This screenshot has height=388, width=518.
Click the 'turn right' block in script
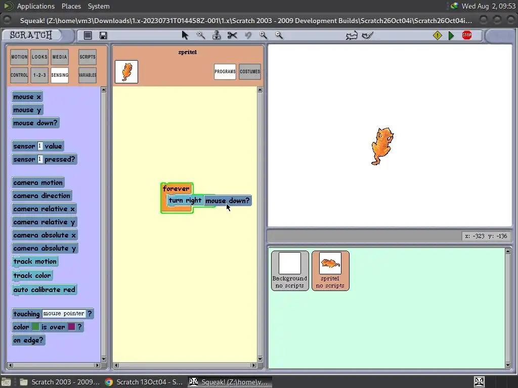click(x=185, y=200)
